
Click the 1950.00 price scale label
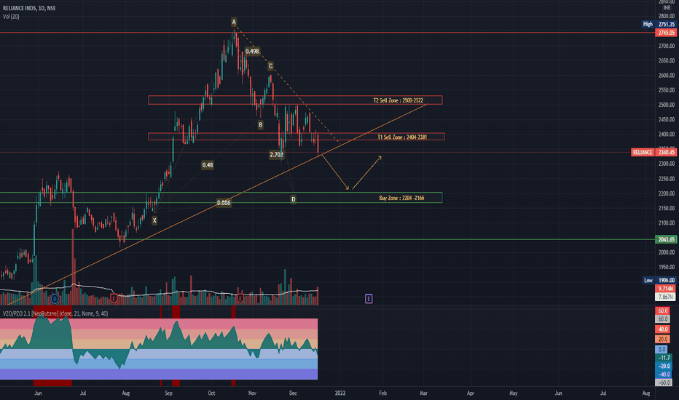[x=667, y=267]
